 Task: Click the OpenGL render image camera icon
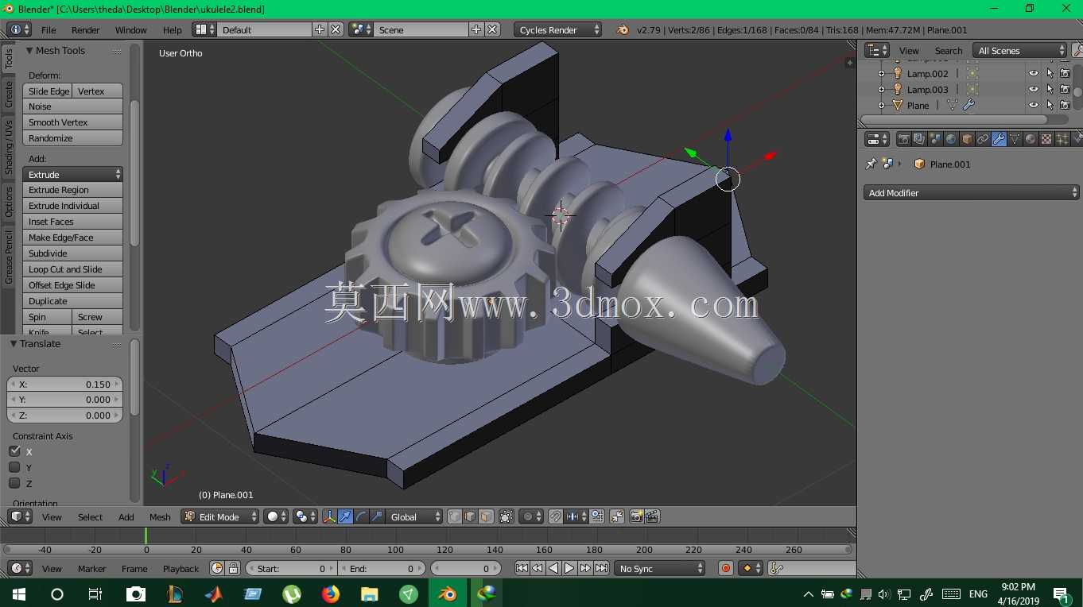pos(636,516)
